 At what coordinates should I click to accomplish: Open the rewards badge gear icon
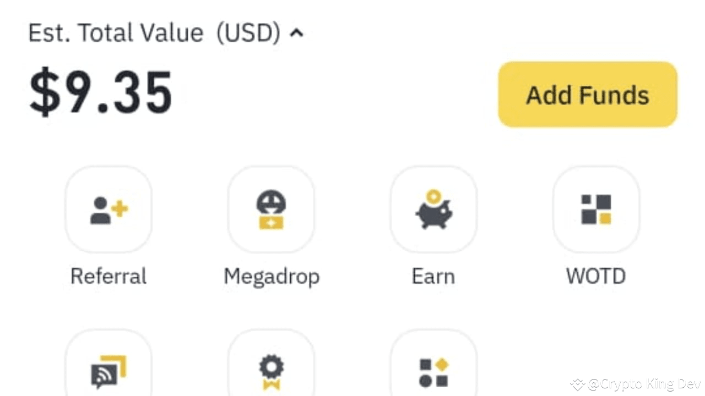coord(271,372)
